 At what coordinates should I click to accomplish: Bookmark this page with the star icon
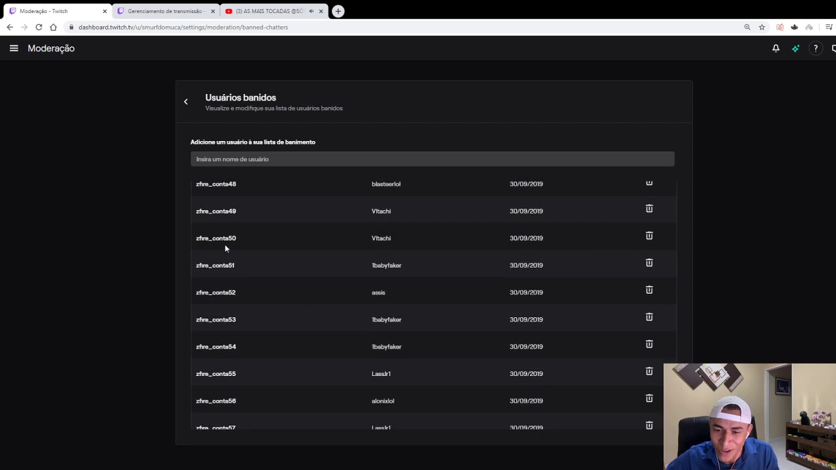(x=762, y=27)
